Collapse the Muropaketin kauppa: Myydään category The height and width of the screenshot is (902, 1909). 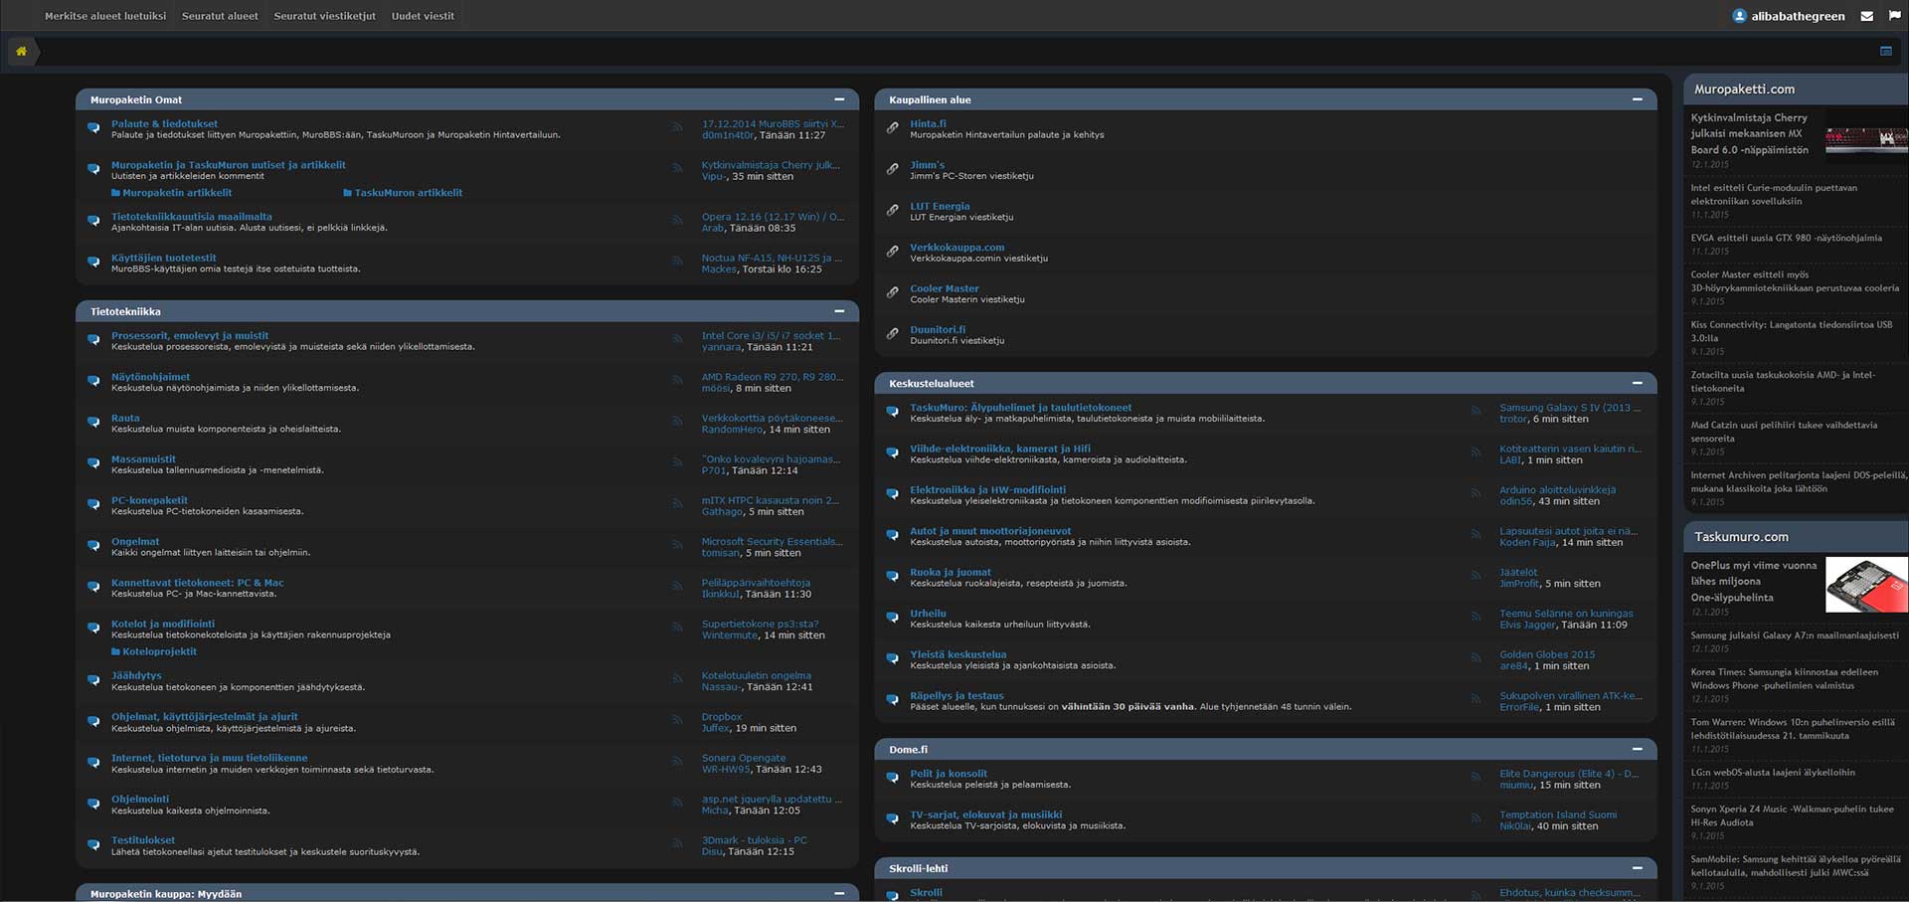[x=839, y=893]
